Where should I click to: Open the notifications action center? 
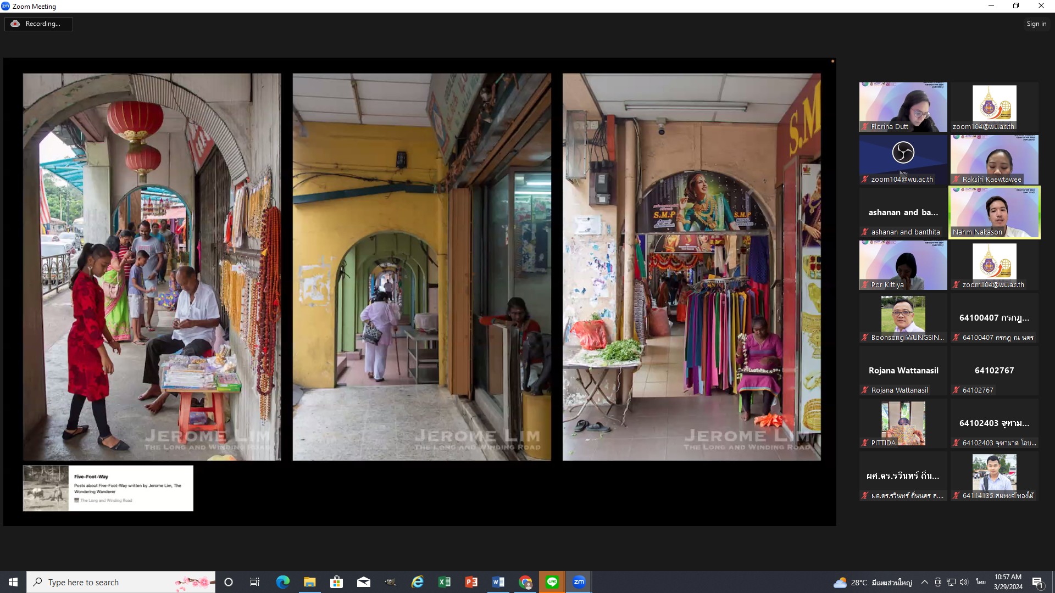pyautogui.click(x=1037, y=582)
